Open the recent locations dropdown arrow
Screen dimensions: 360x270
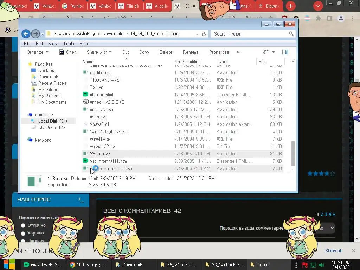coord(43,34)
